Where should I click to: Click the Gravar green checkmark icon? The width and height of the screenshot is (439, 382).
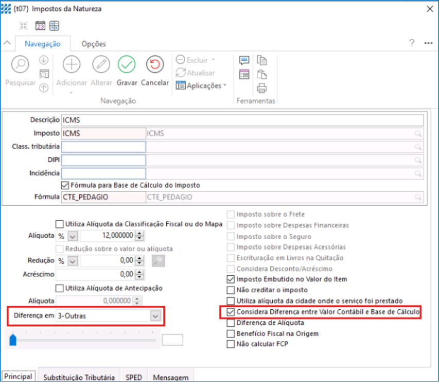126,64
